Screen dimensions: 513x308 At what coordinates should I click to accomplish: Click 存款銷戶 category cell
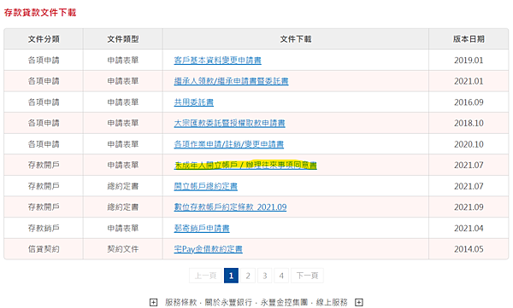tap(44, 228)
